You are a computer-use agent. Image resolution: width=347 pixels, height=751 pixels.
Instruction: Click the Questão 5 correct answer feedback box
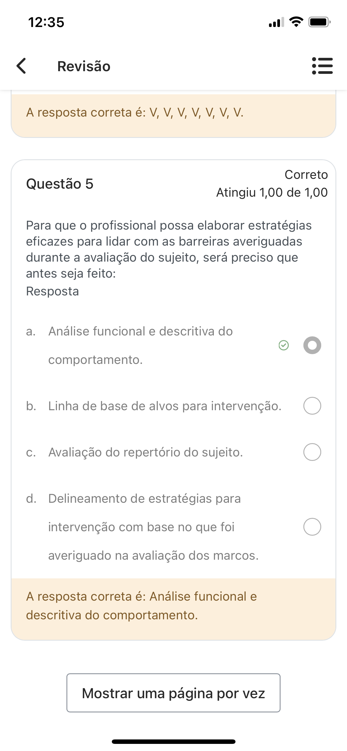point(173,606)
